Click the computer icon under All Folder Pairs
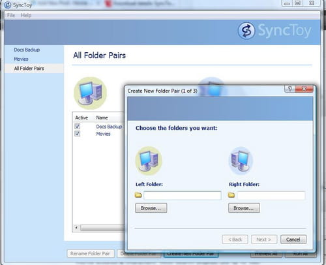Viewport: 326px width, 265px height. tap(91, 93)
